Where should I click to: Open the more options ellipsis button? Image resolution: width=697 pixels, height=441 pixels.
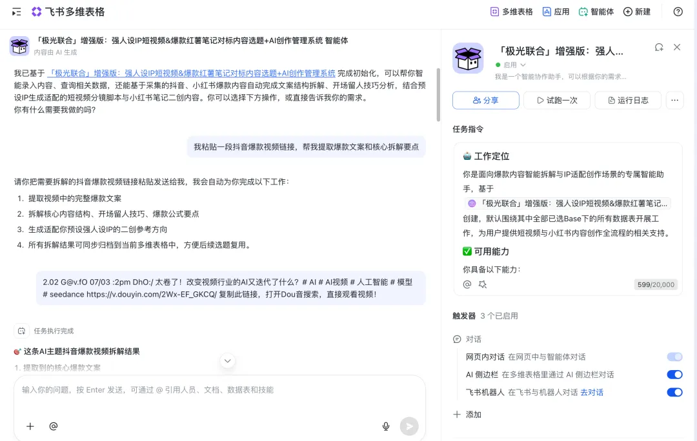[x=675, y=101]
